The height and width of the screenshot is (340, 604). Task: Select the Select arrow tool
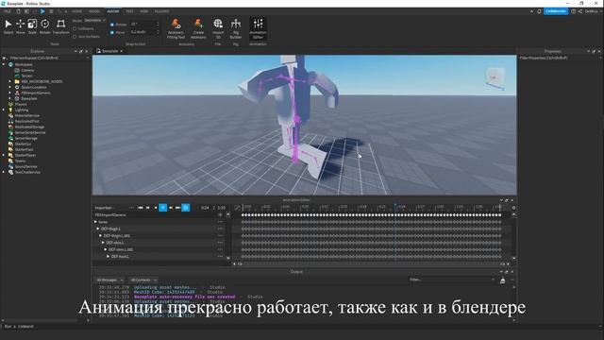click(x=8, y=26)
